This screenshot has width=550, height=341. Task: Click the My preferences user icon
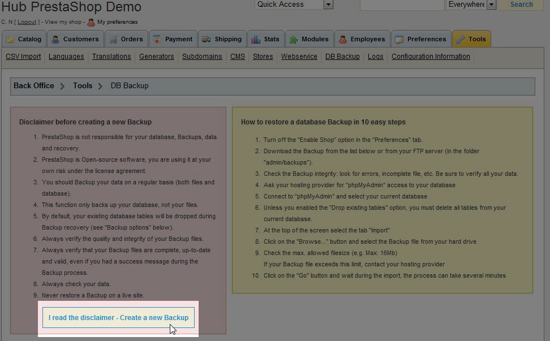pos(91,22)
